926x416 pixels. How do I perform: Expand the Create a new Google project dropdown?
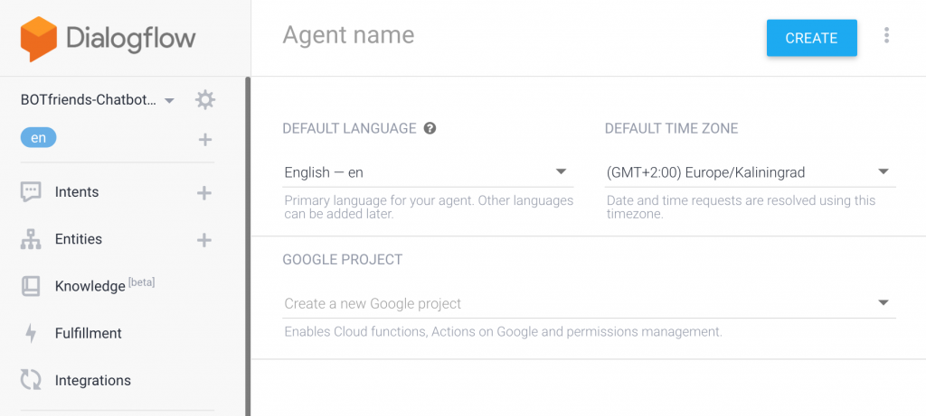point(589,303)
